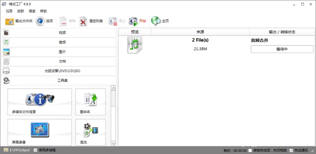Expand the 视频 video category
The width and height of the screenshot is (316, 154).
coord(59,33)
